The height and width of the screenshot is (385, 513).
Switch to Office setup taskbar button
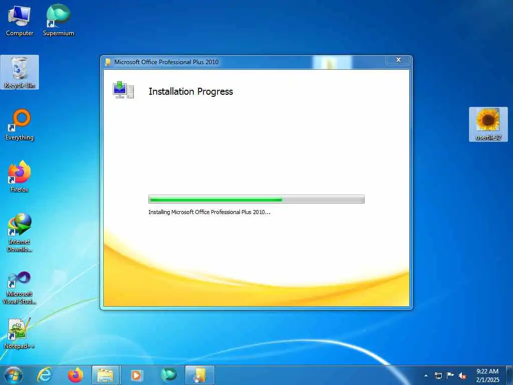200,375
